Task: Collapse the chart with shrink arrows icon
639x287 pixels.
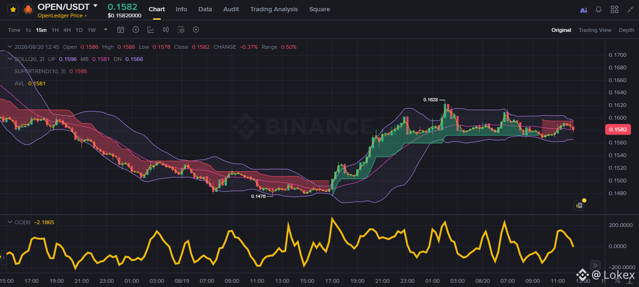Action: pos(630,9)
